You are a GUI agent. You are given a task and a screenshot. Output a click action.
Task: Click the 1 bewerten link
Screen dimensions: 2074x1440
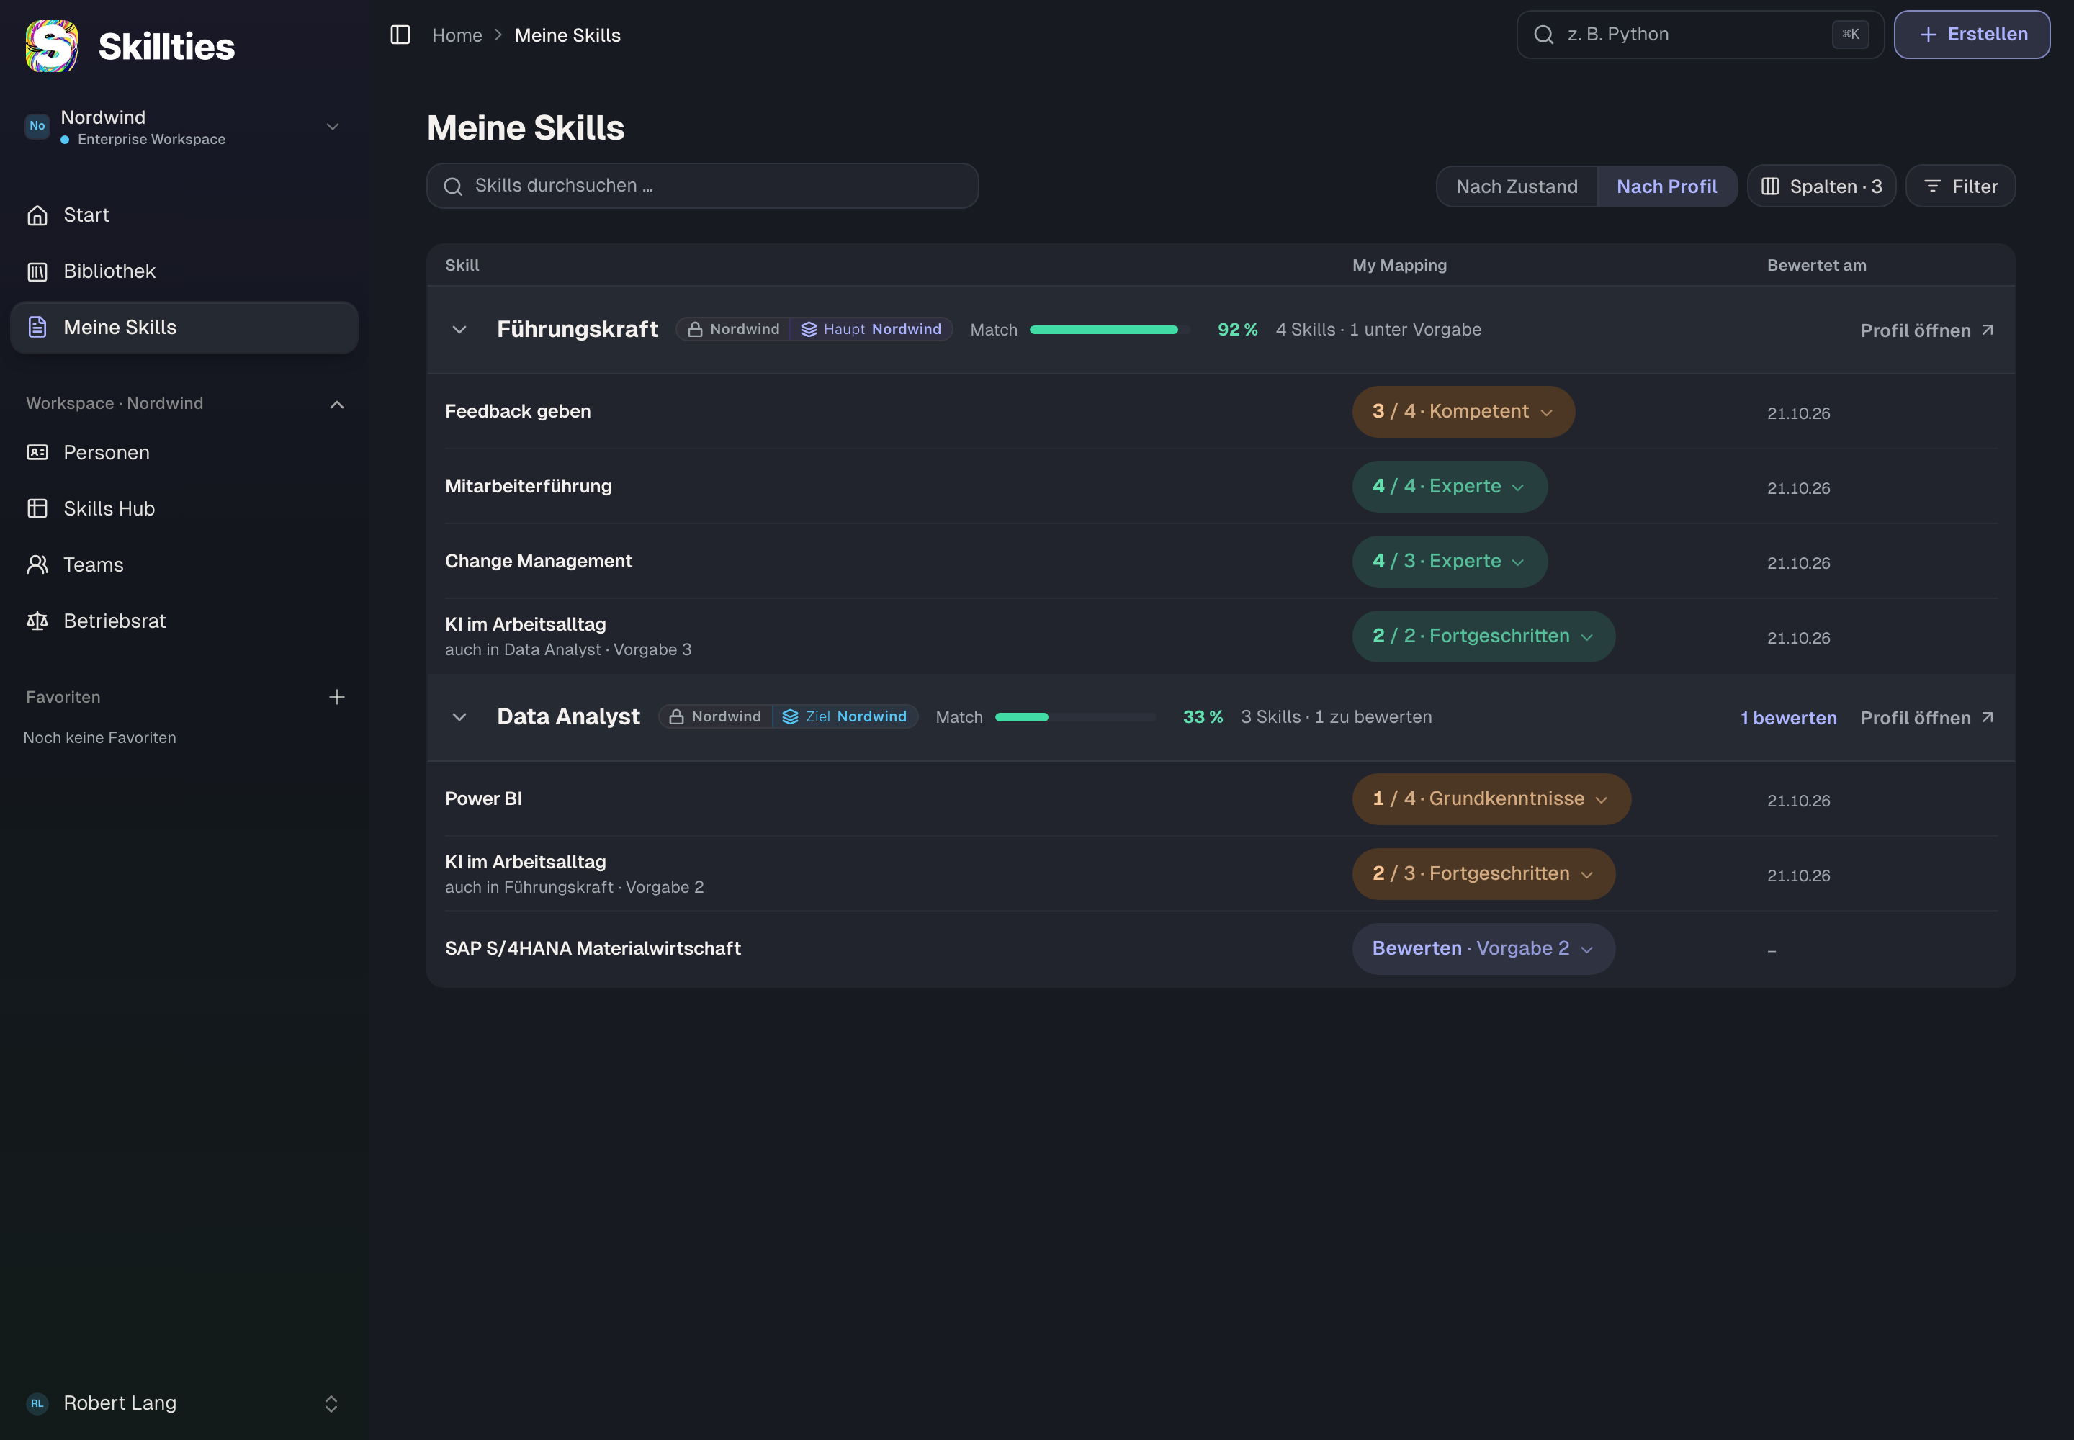[x=1788, y=718]
